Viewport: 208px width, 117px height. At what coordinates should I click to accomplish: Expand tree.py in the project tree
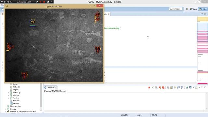click(x=6, y=109)
